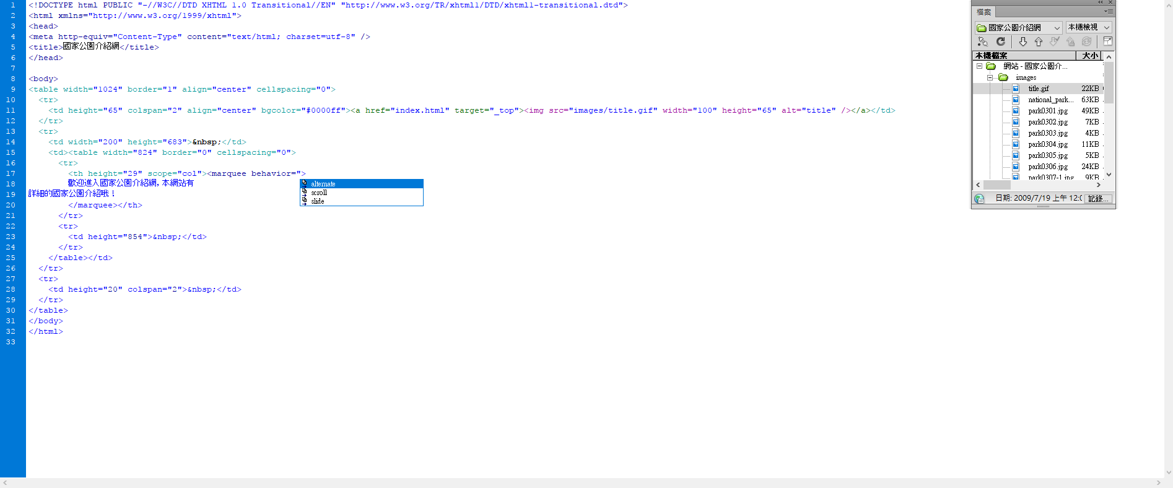The image size is (1173, 488).
Task: Choose 'alternate' from autocomplete list
Action: (323, 184)
